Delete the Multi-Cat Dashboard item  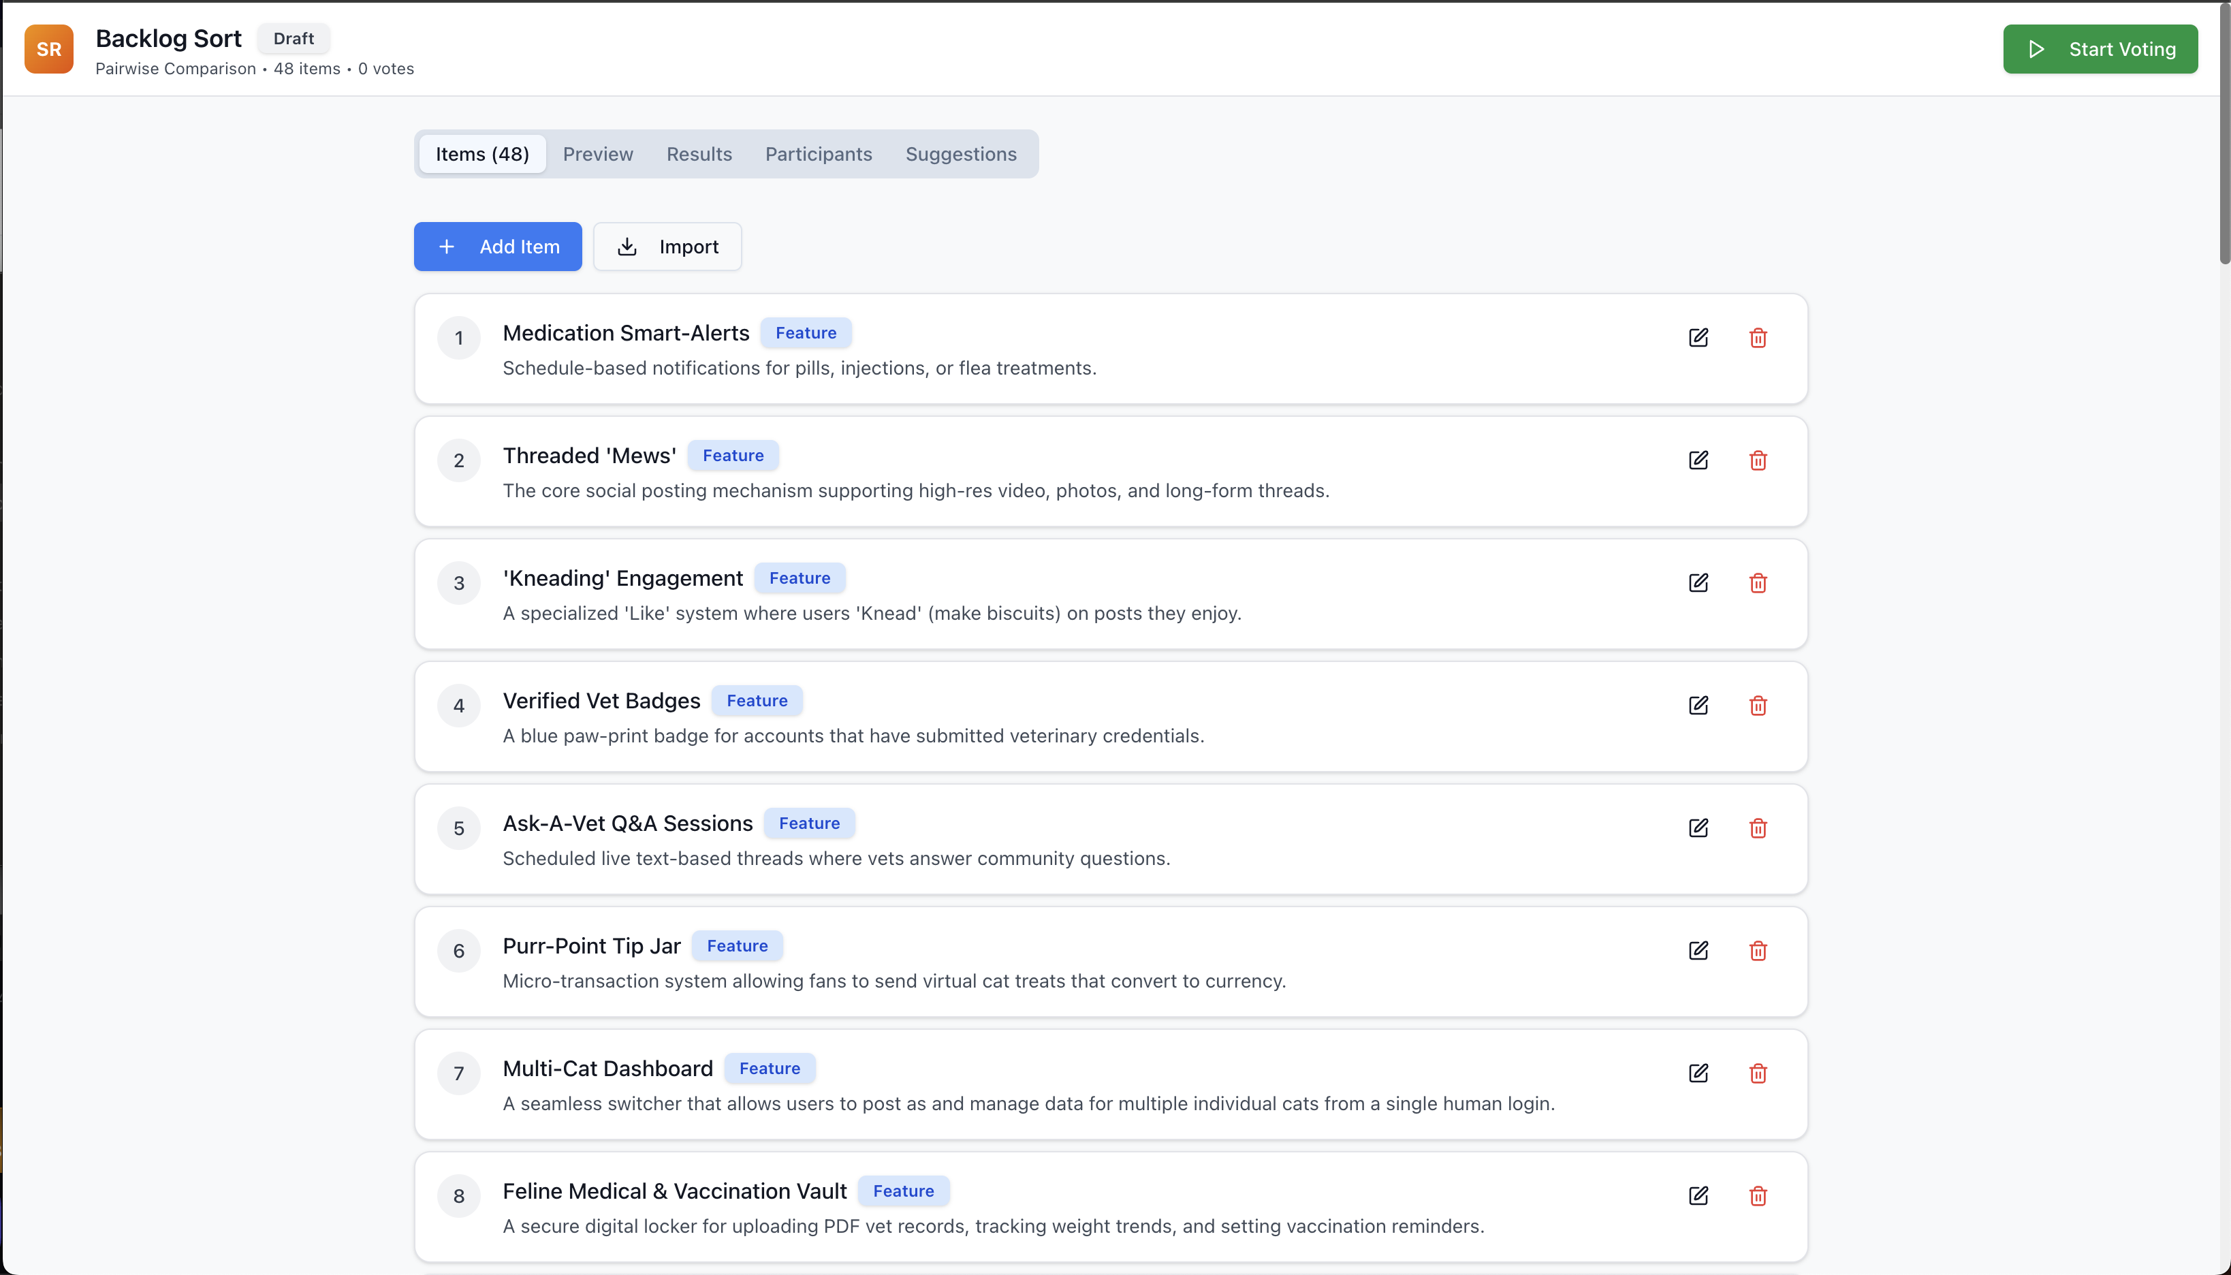tap(1757, 1073)
